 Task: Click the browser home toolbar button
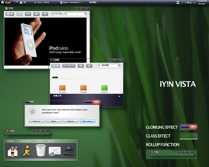pyautogui.click(x=37, y=14)
